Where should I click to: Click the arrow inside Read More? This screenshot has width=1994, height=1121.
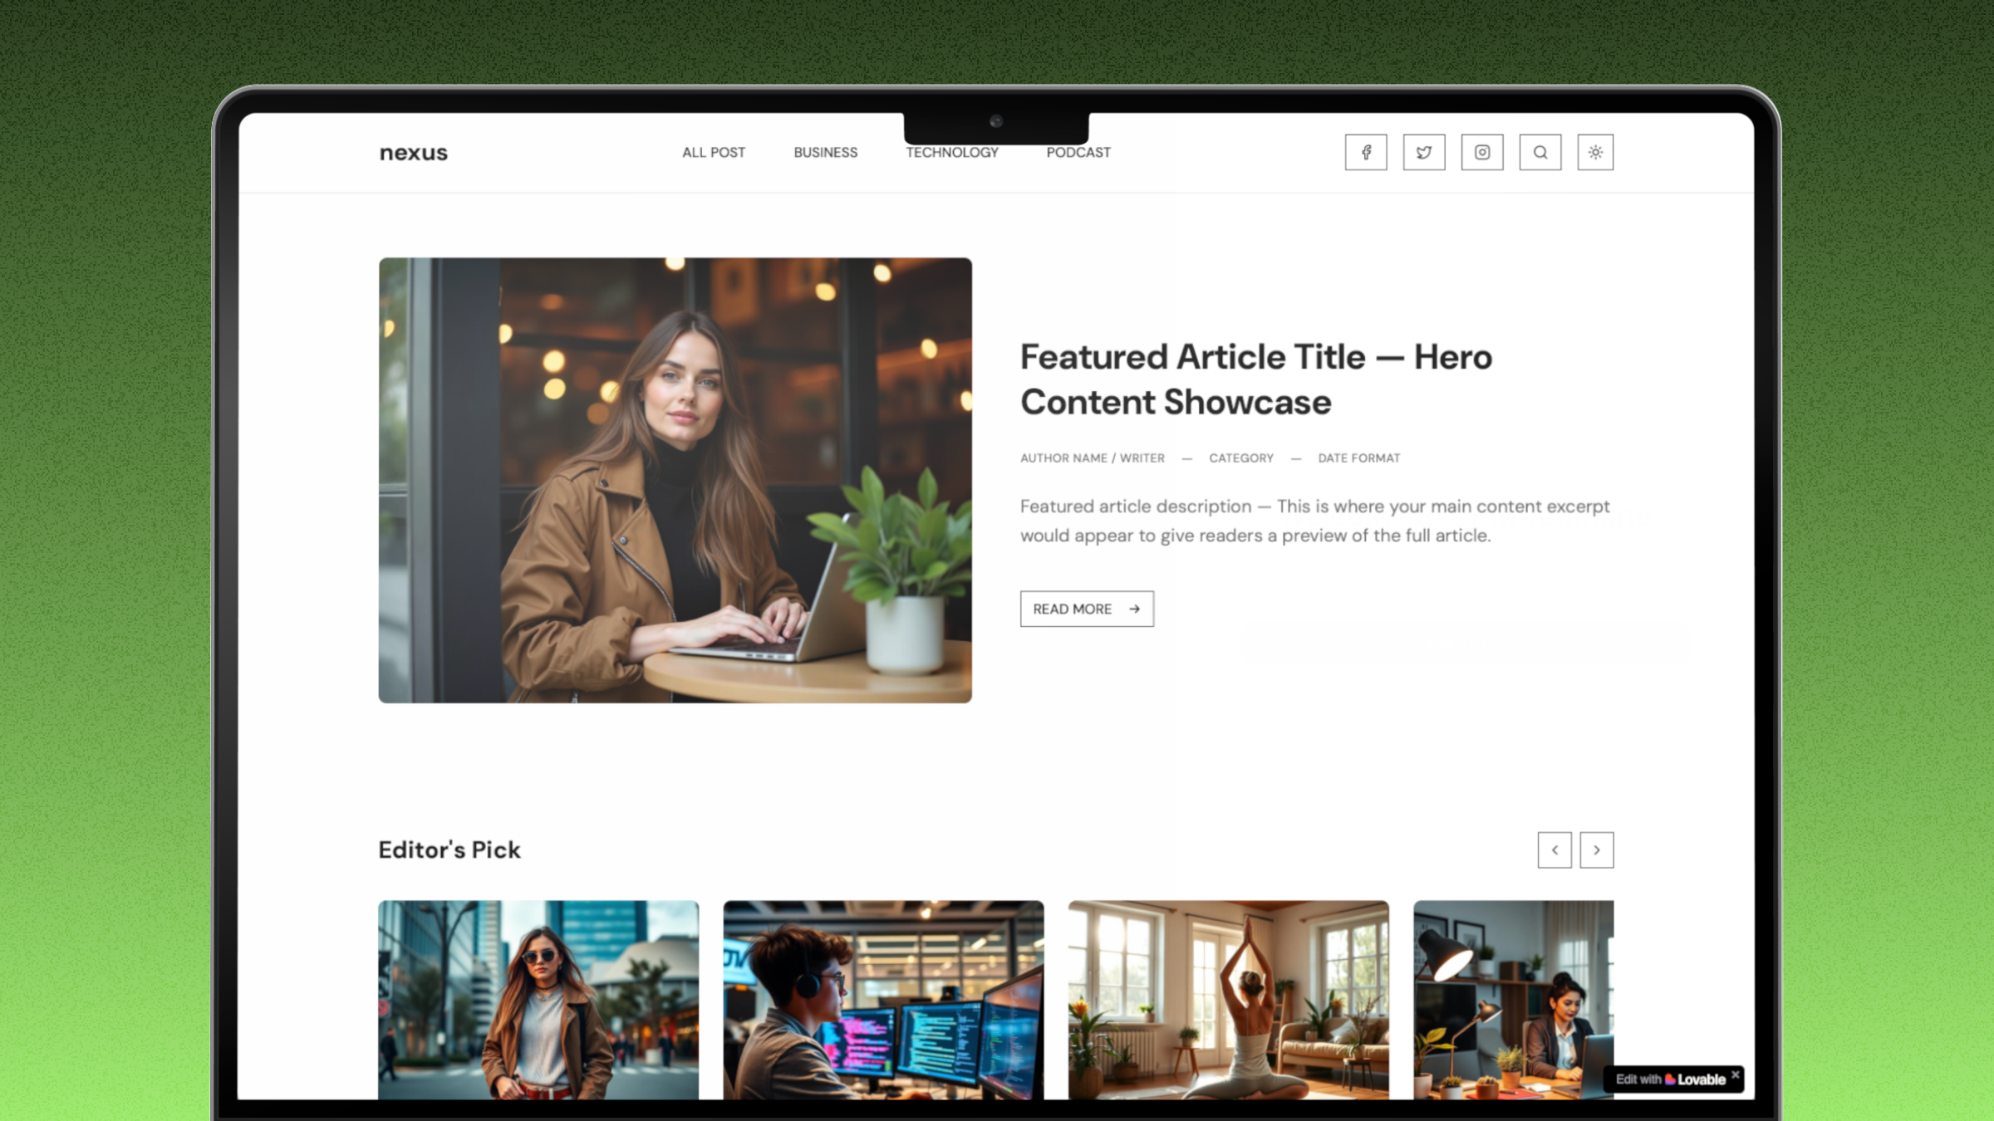(x=1135, y=609)
